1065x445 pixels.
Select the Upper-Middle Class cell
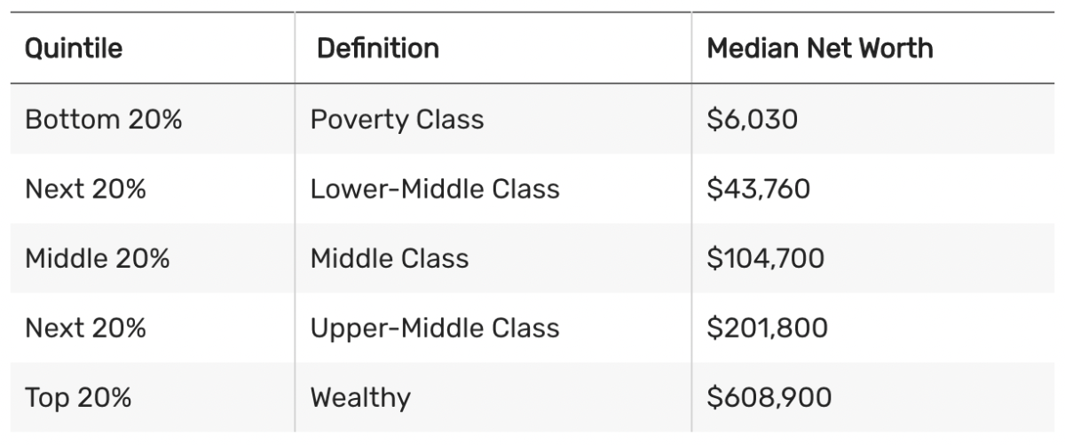[x=435, y=328]
